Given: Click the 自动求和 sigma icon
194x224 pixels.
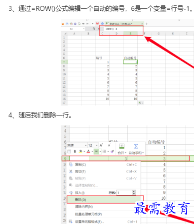Looking at the screenshot, I should pos(136,146).
